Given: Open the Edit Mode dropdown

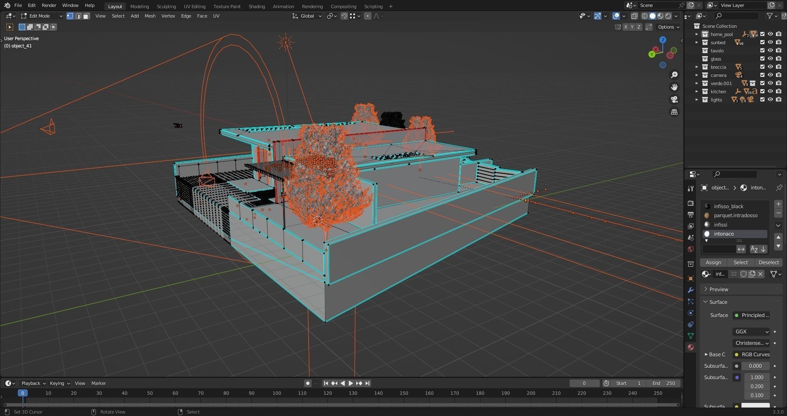Looking at the screenshot, I should coord(41,16).
